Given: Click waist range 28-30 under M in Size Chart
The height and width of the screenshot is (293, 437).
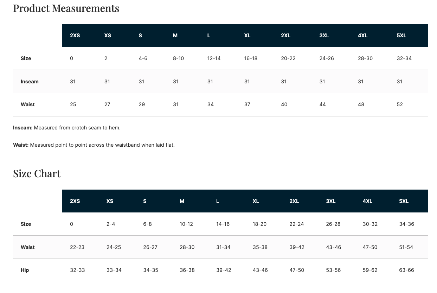Looking at the screenshot, I should click(x=187, y=247).
